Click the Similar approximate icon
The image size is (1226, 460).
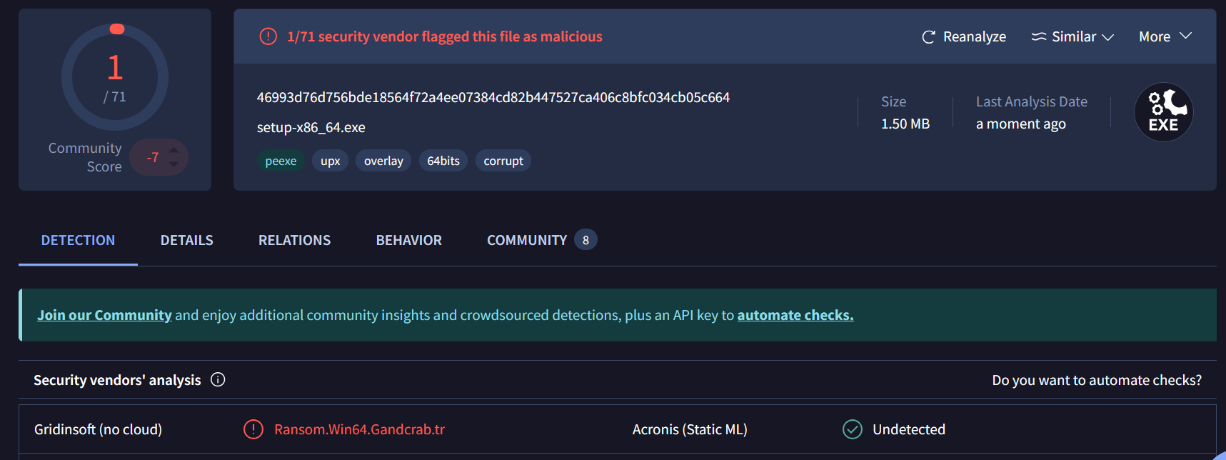tap(1038, 36)
